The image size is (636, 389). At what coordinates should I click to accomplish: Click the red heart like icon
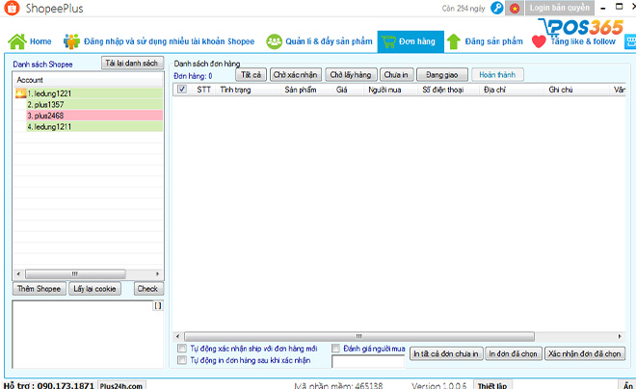point(539,41)
